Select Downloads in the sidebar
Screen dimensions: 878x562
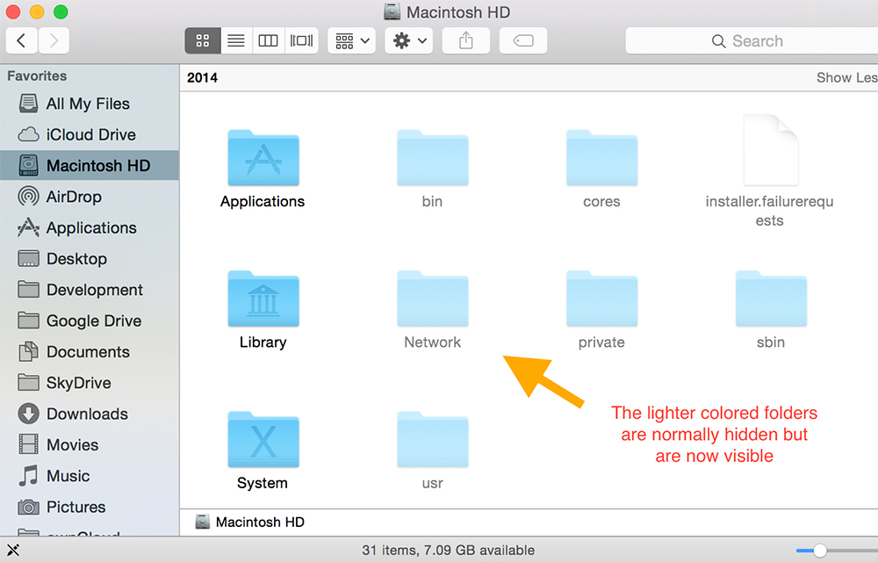[x=83, y=414]
